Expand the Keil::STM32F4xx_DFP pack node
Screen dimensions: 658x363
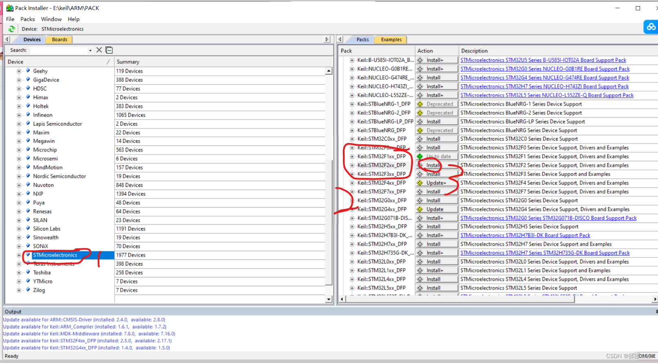pyautogui.click(x=352, y=183)
